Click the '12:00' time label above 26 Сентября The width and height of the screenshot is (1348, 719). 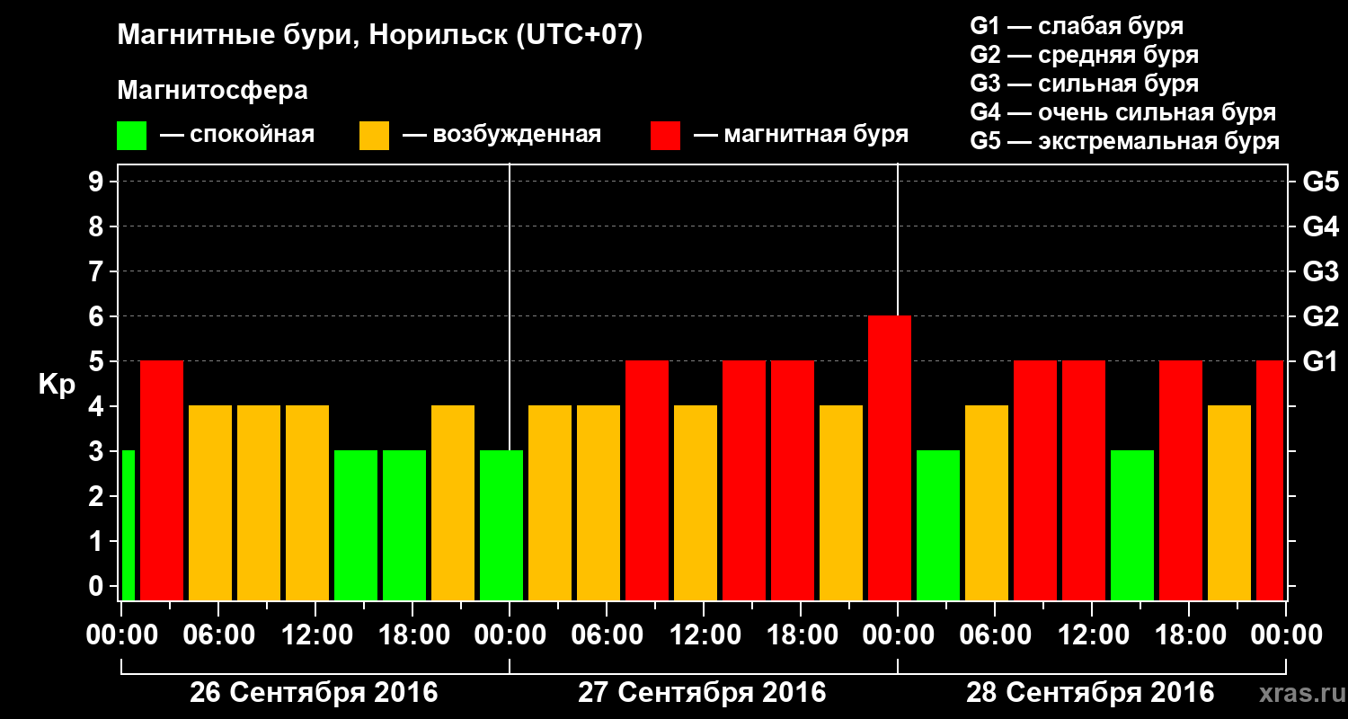click(315, 635)
